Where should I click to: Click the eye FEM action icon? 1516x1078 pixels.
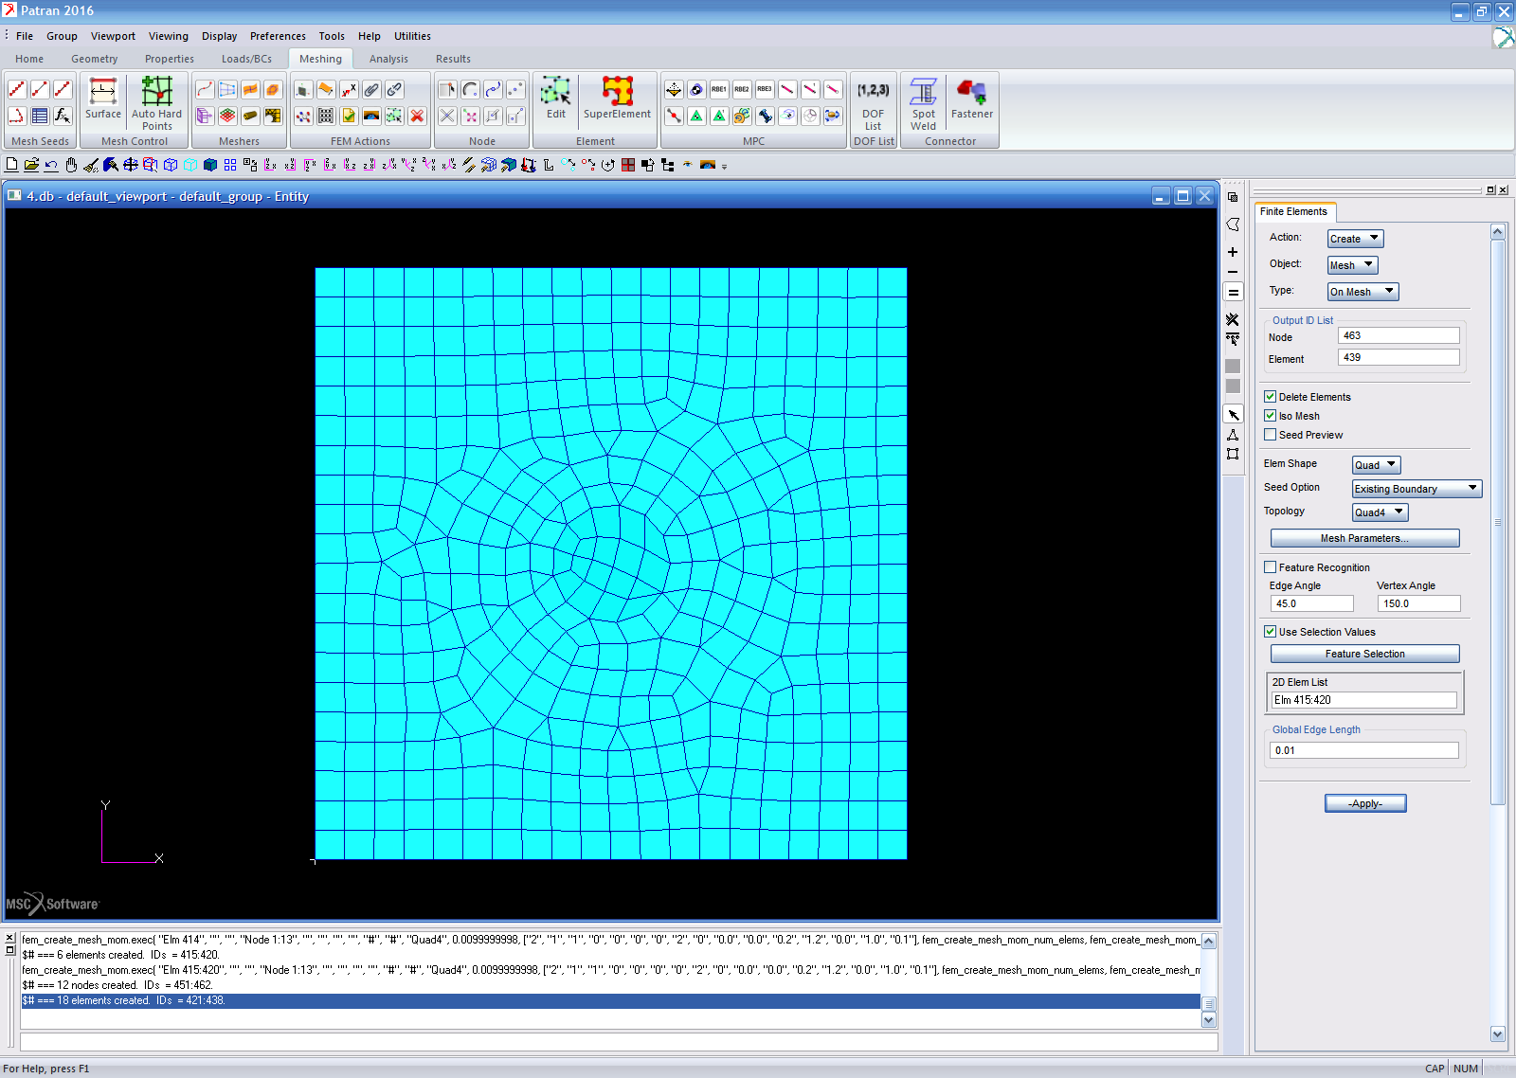371,116
